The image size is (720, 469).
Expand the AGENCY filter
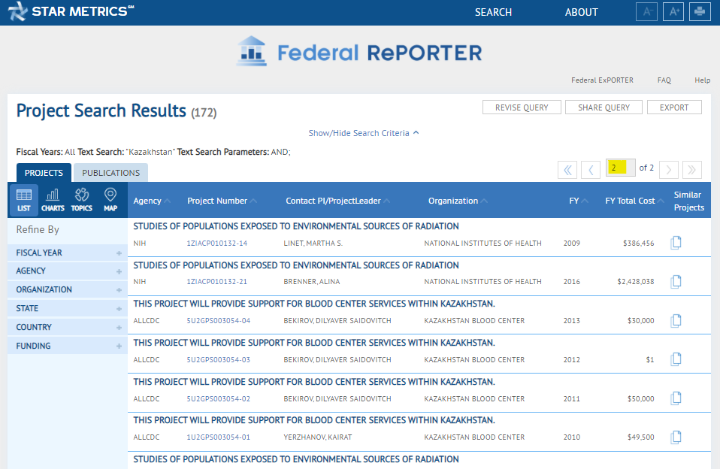pyautogui.click(x=67, y=271)
